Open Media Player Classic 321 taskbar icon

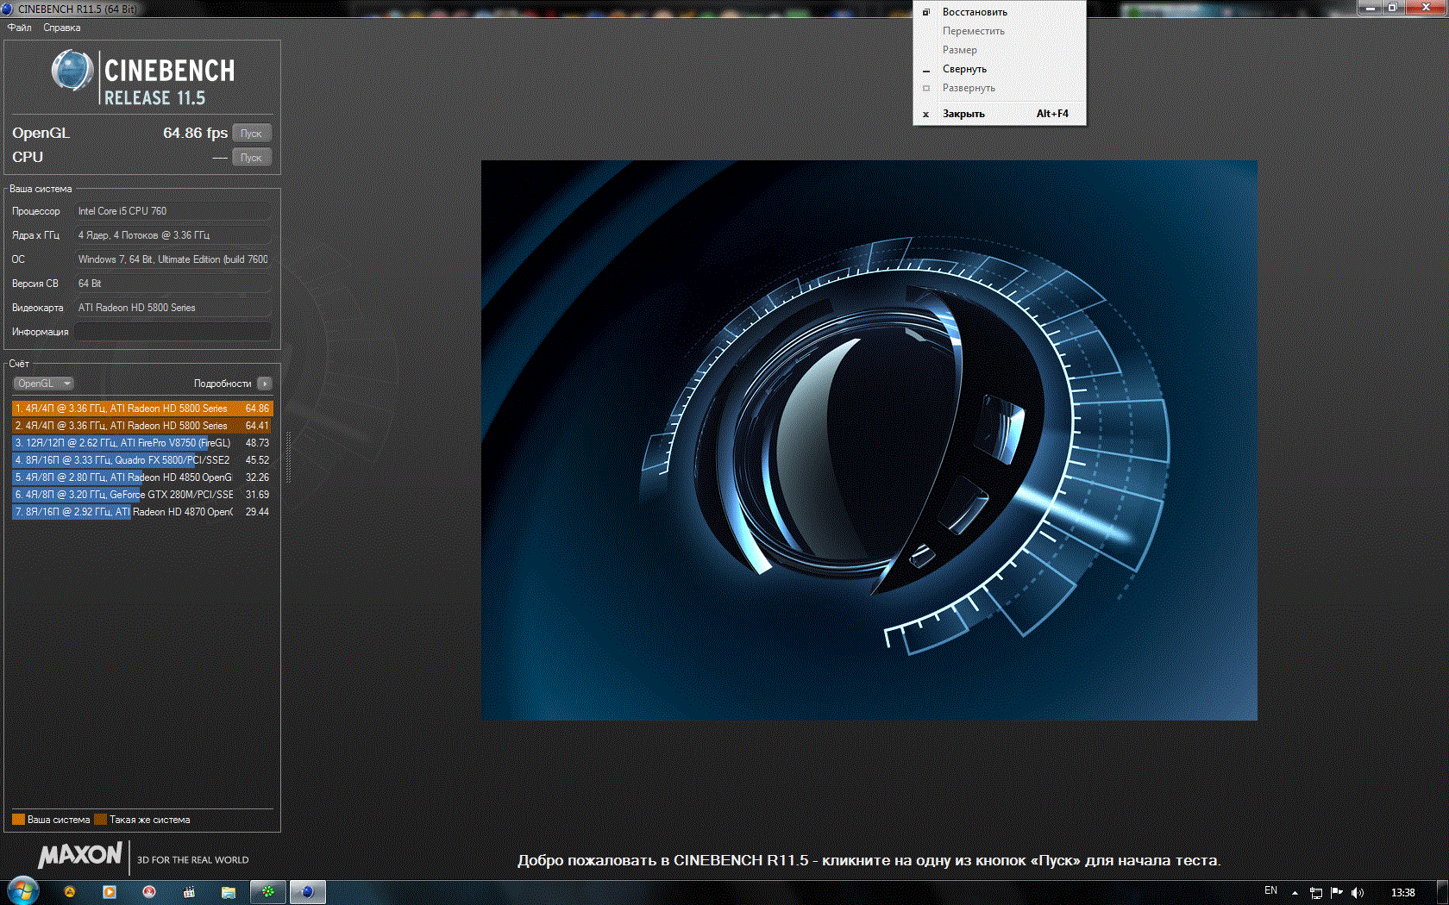(x=189, y=893)
